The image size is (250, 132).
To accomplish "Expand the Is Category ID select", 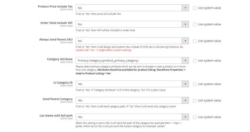I will tap(132, 84).
